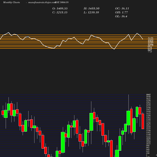Click the 1340 price axis label
Viewport: 157px width, 157px height.
click(x=149, y=119)
